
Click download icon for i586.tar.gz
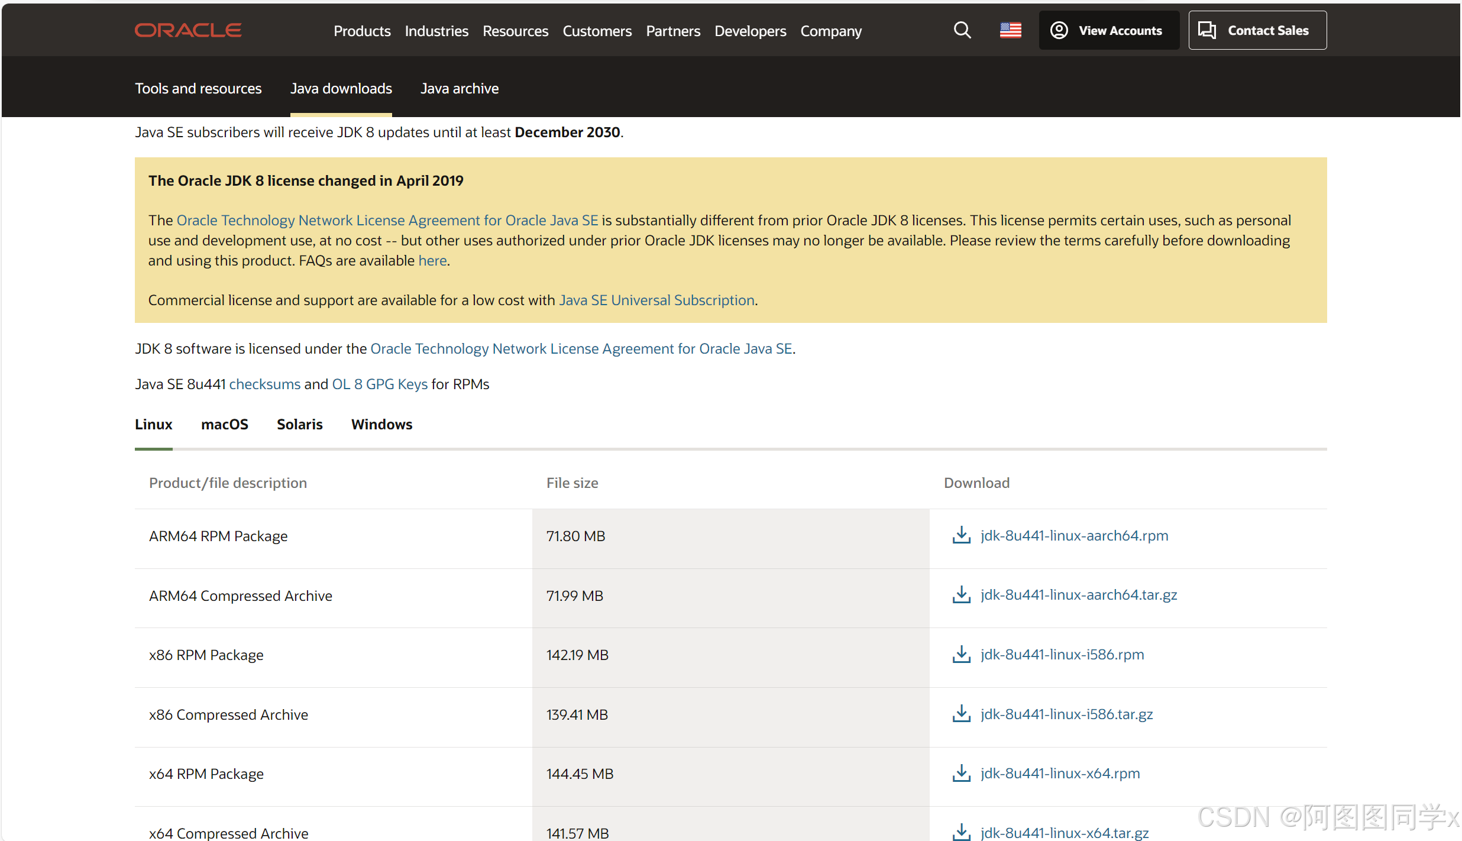pos(961,714)
